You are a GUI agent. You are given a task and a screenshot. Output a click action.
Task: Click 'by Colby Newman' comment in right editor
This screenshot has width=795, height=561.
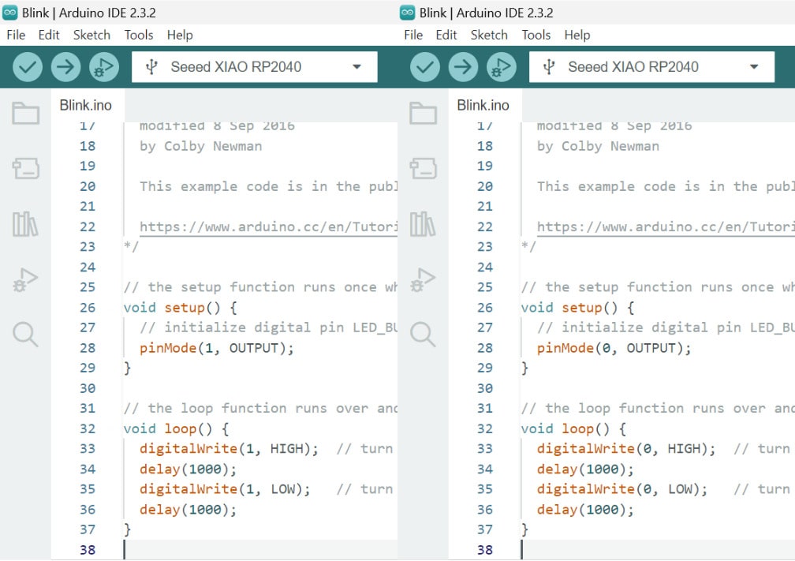coord(599,146)
